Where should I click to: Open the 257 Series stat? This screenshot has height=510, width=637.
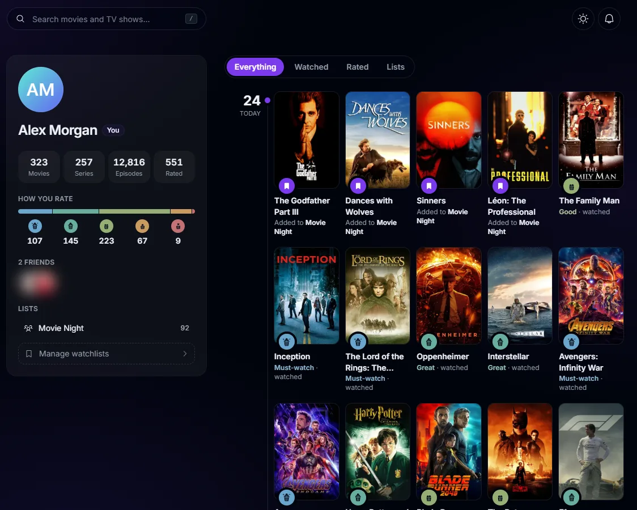84,167
